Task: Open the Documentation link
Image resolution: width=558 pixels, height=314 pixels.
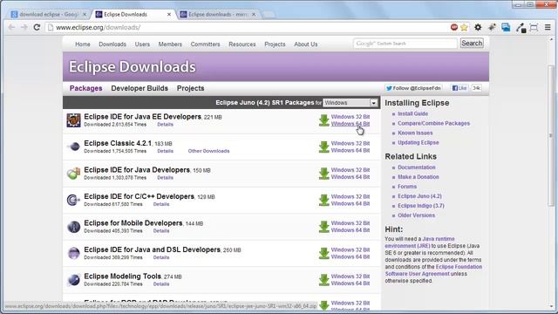Action: (x=417, y=167)
